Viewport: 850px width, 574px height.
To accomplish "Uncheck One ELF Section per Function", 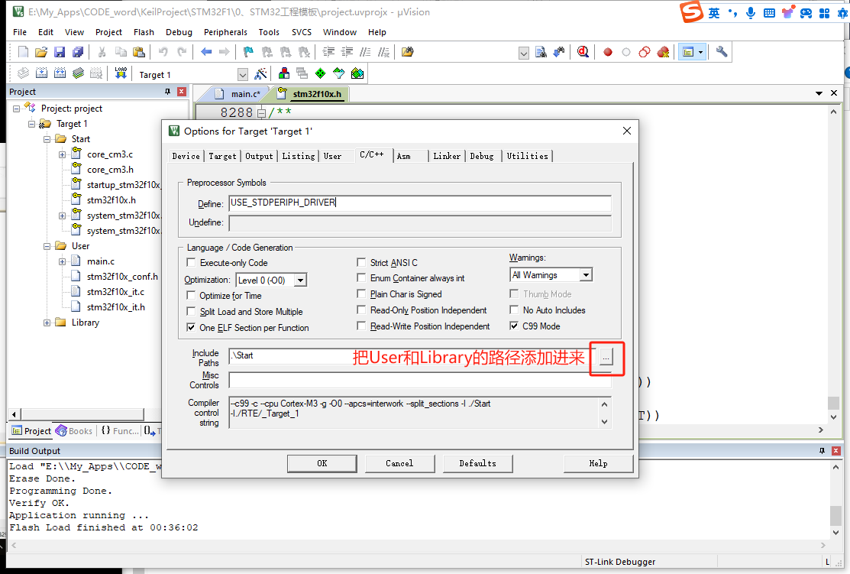I will point(191,327).
